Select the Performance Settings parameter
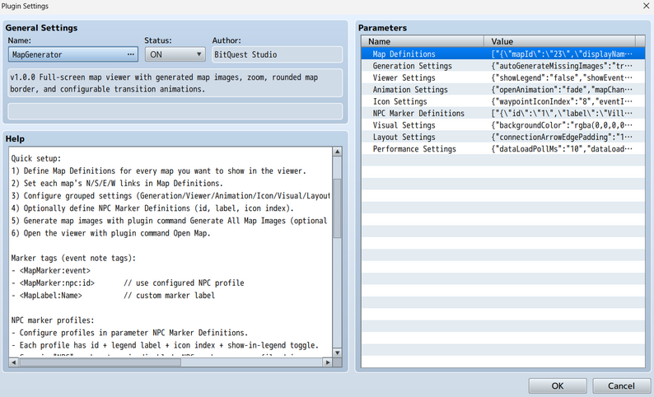 point(503,149)
